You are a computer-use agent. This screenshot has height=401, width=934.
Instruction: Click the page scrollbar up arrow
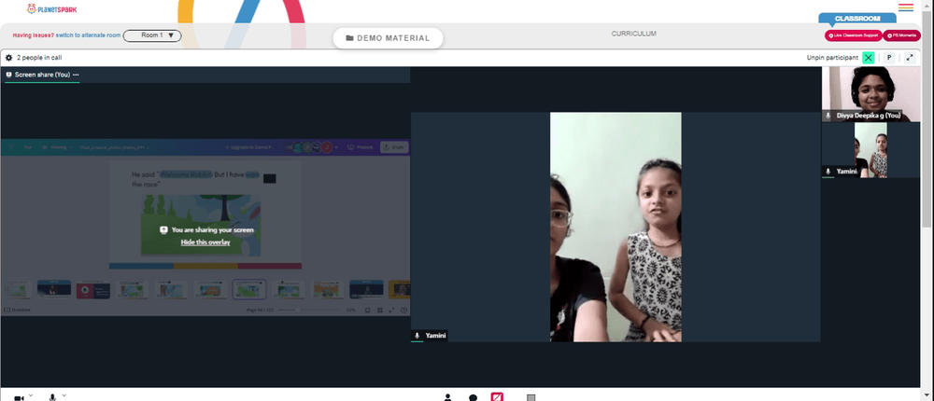[x=927, y=6]
